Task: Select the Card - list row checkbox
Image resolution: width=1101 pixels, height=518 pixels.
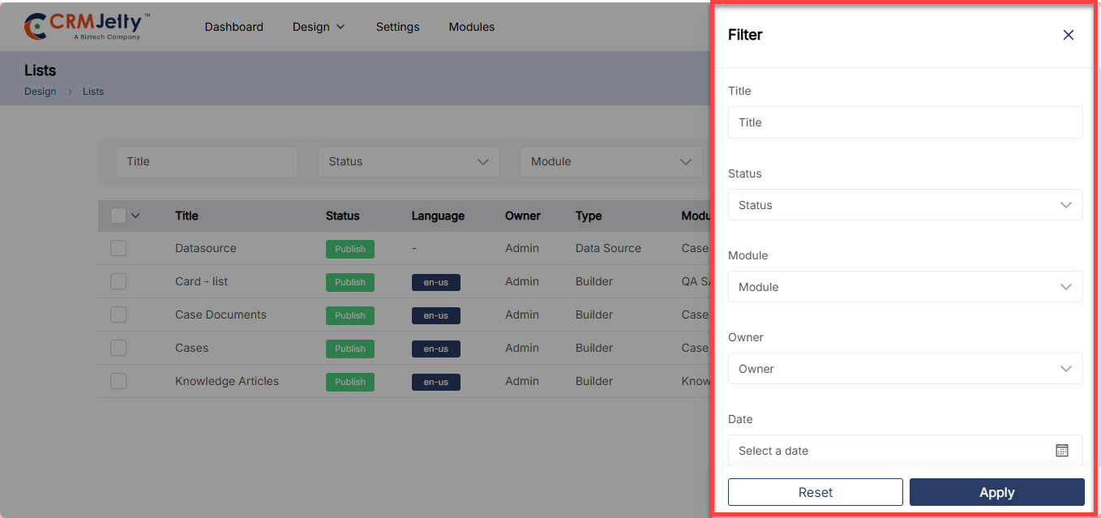Action: click(118, 281)
